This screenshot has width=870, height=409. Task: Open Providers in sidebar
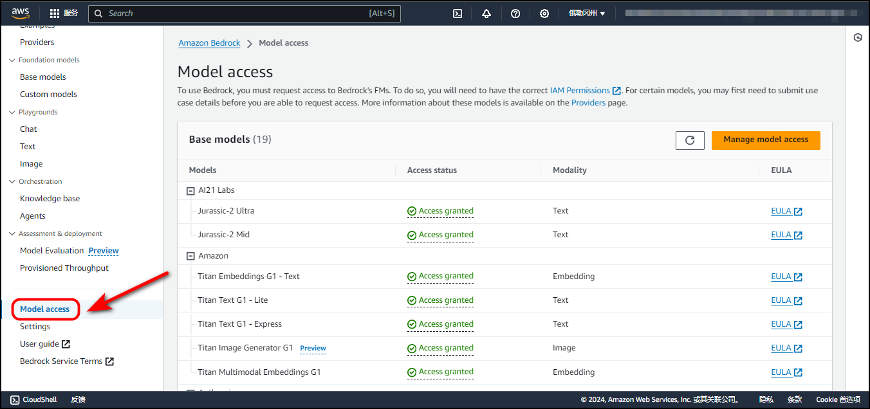point(37,42)
